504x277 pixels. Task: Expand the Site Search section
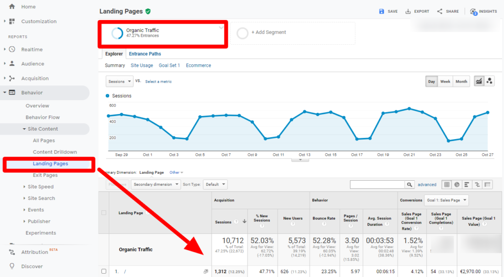click(24, 198)
